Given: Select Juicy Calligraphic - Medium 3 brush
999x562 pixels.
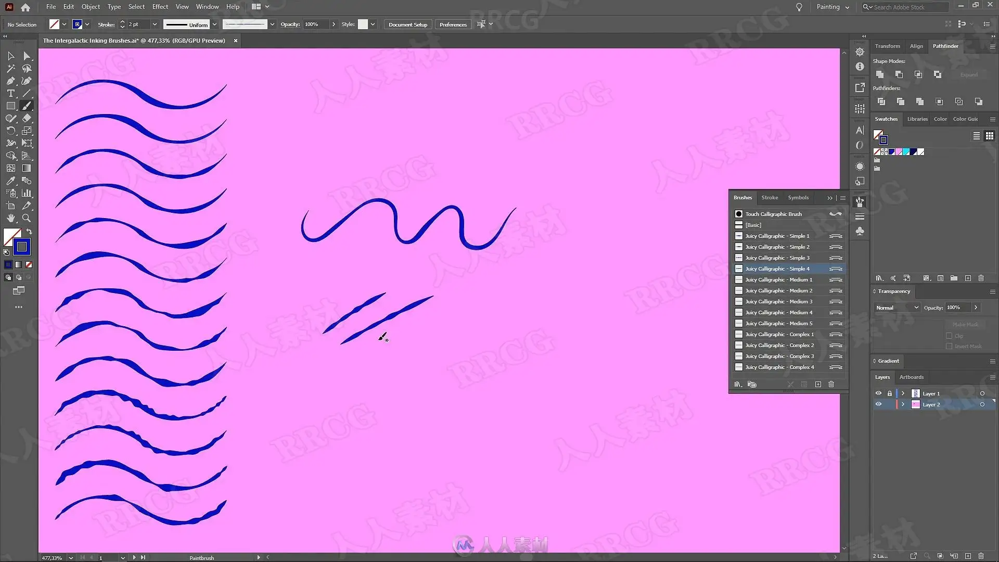Looking at the screenshot, I should [x=789, y=302].
